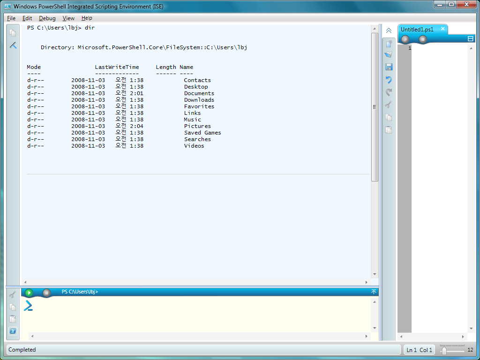Click the command pane path label PS C:\Users\lbj>
This screenshot has height=360, width=480.
[80, 292]
